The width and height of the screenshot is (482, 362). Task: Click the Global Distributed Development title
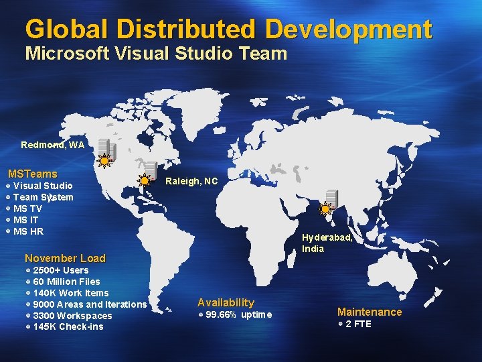tap(229, 28)
